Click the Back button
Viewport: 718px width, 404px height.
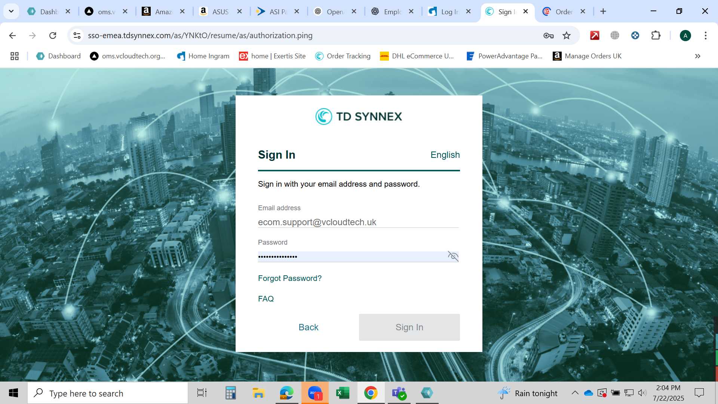pyautogui.click(x=309, y=327)
